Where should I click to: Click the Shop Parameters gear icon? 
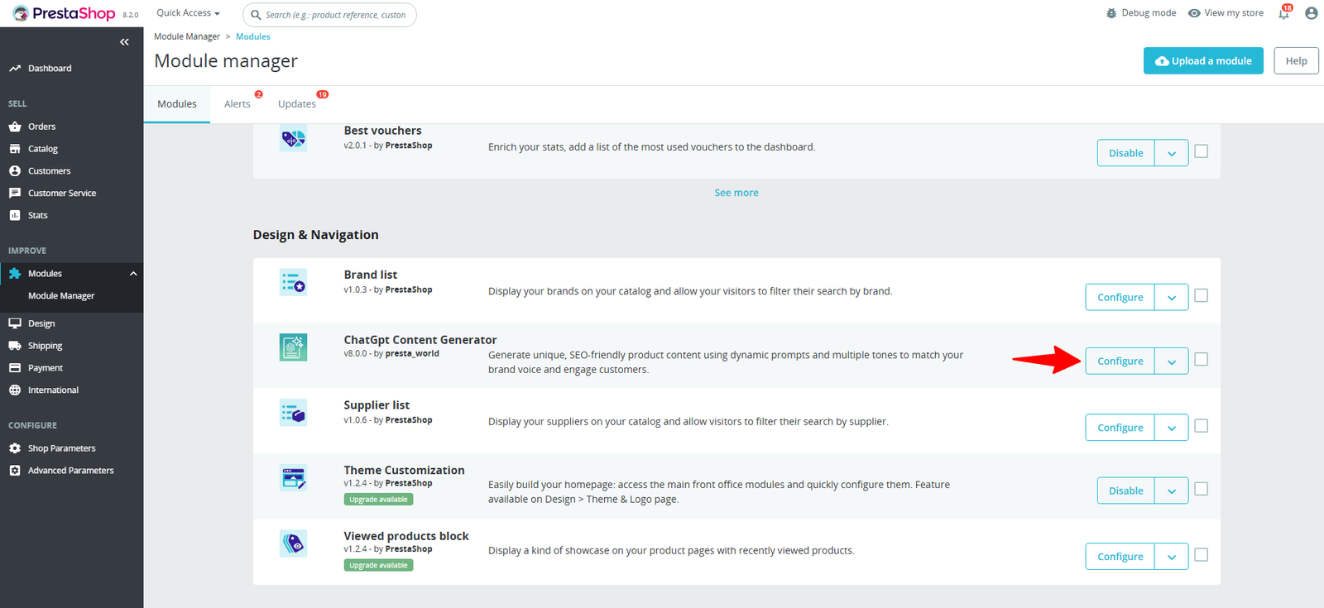click(15, 448)
